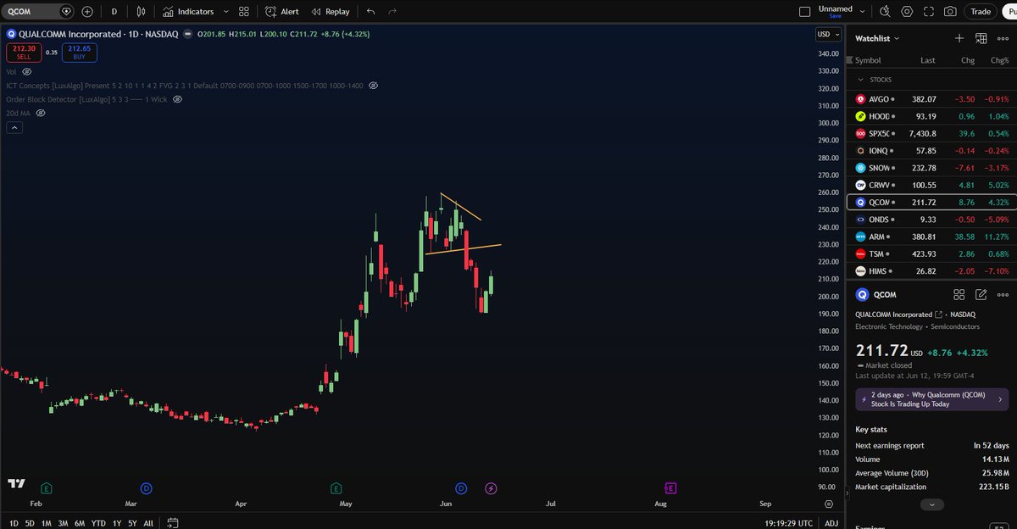Select All time range

[148, 523]
